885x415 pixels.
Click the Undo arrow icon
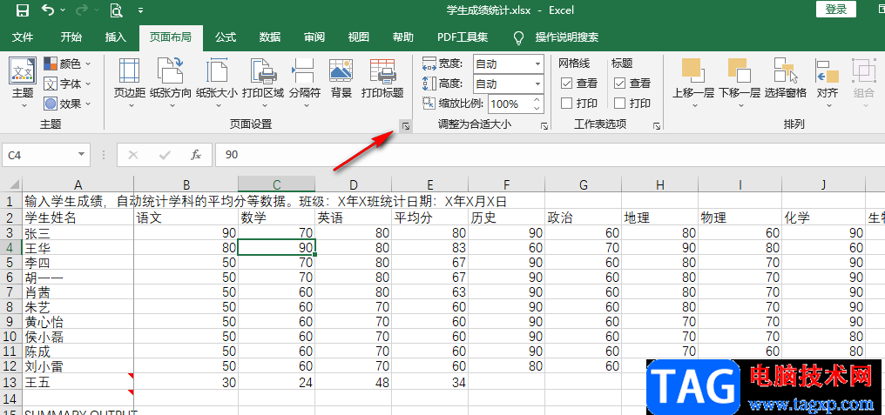[48, 10]
